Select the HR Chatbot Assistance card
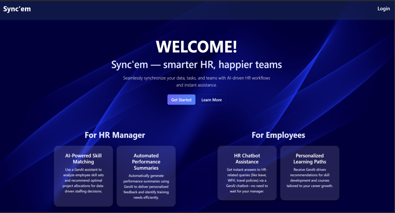395x213 pixels. click(247, 173)
